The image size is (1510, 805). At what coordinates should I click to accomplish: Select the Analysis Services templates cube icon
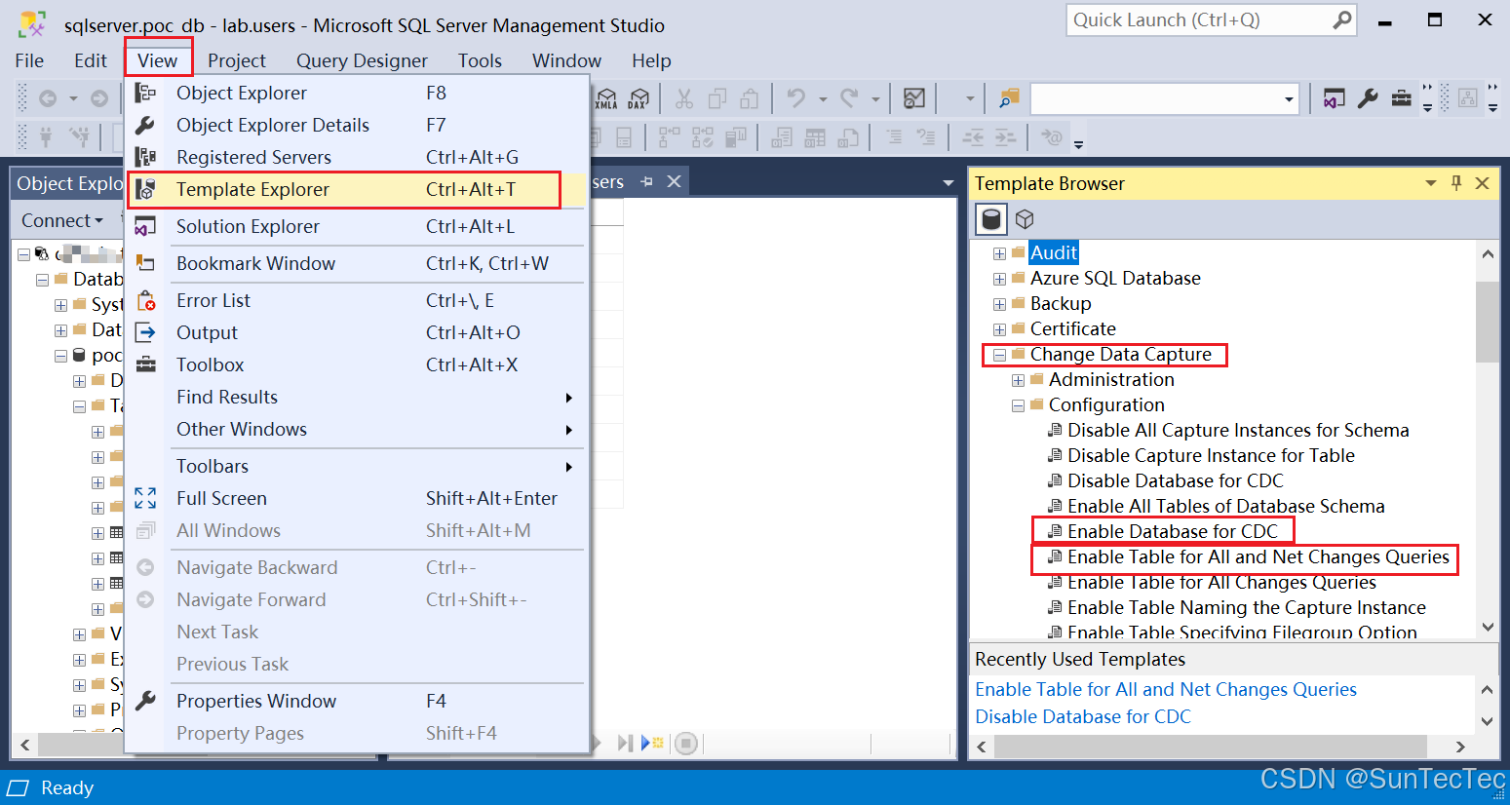tap(1024, 219)
